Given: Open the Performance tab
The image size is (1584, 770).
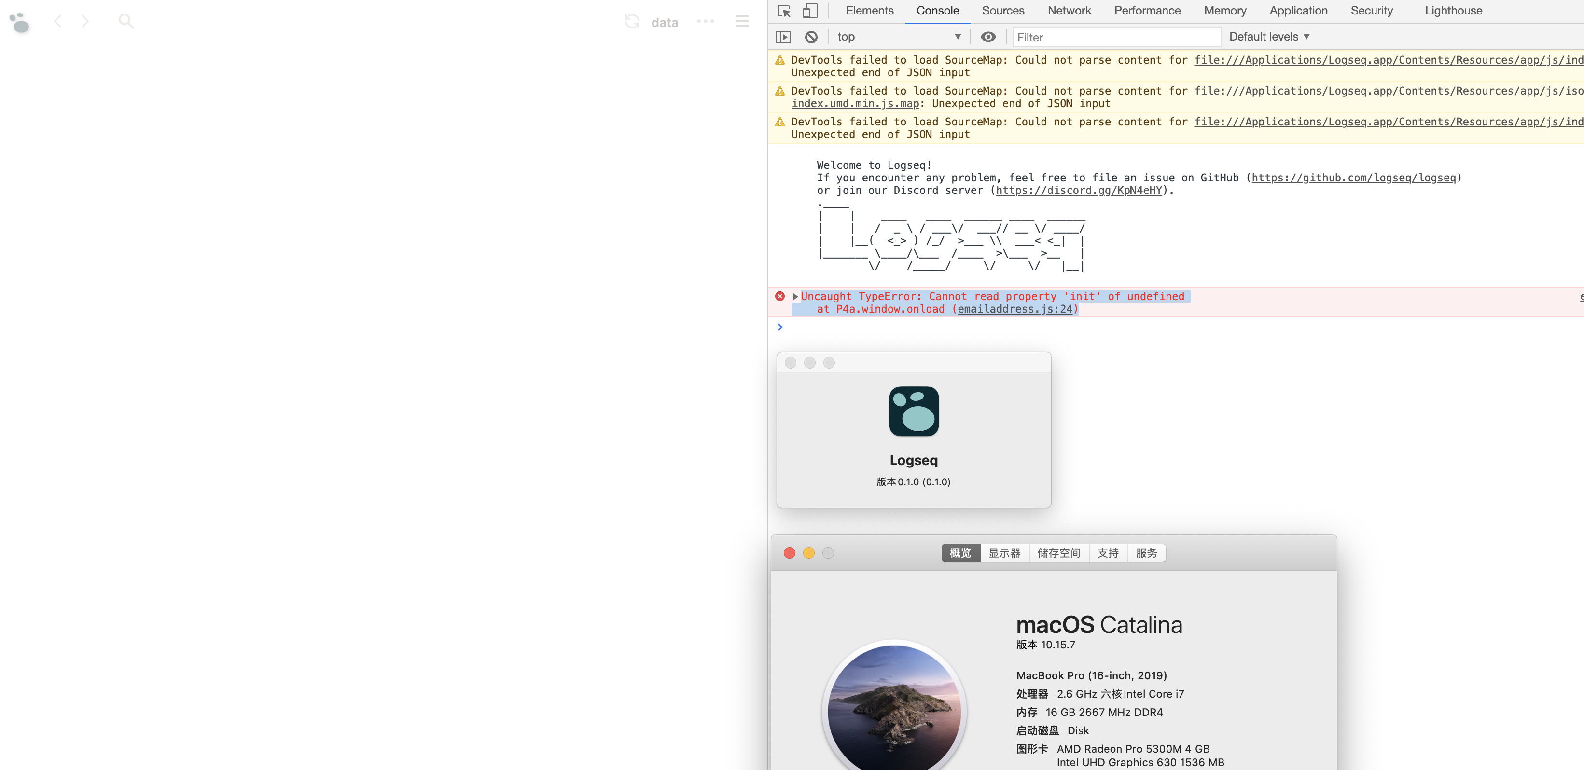Looking at the screenshot, I should tap(1147, 11).
